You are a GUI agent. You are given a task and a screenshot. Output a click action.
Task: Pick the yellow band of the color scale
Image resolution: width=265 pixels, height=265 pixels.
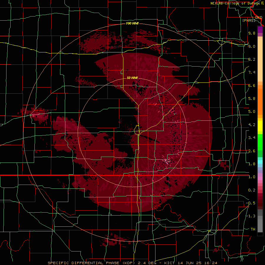[260, 126]
